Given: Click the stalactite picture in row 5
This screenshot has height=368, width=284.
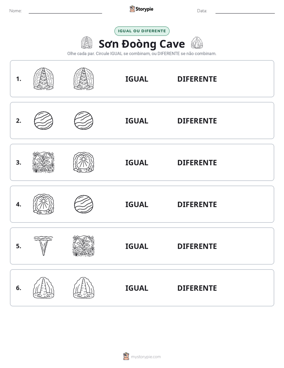Looking at the screenshot, I should [x=43, y=246].
